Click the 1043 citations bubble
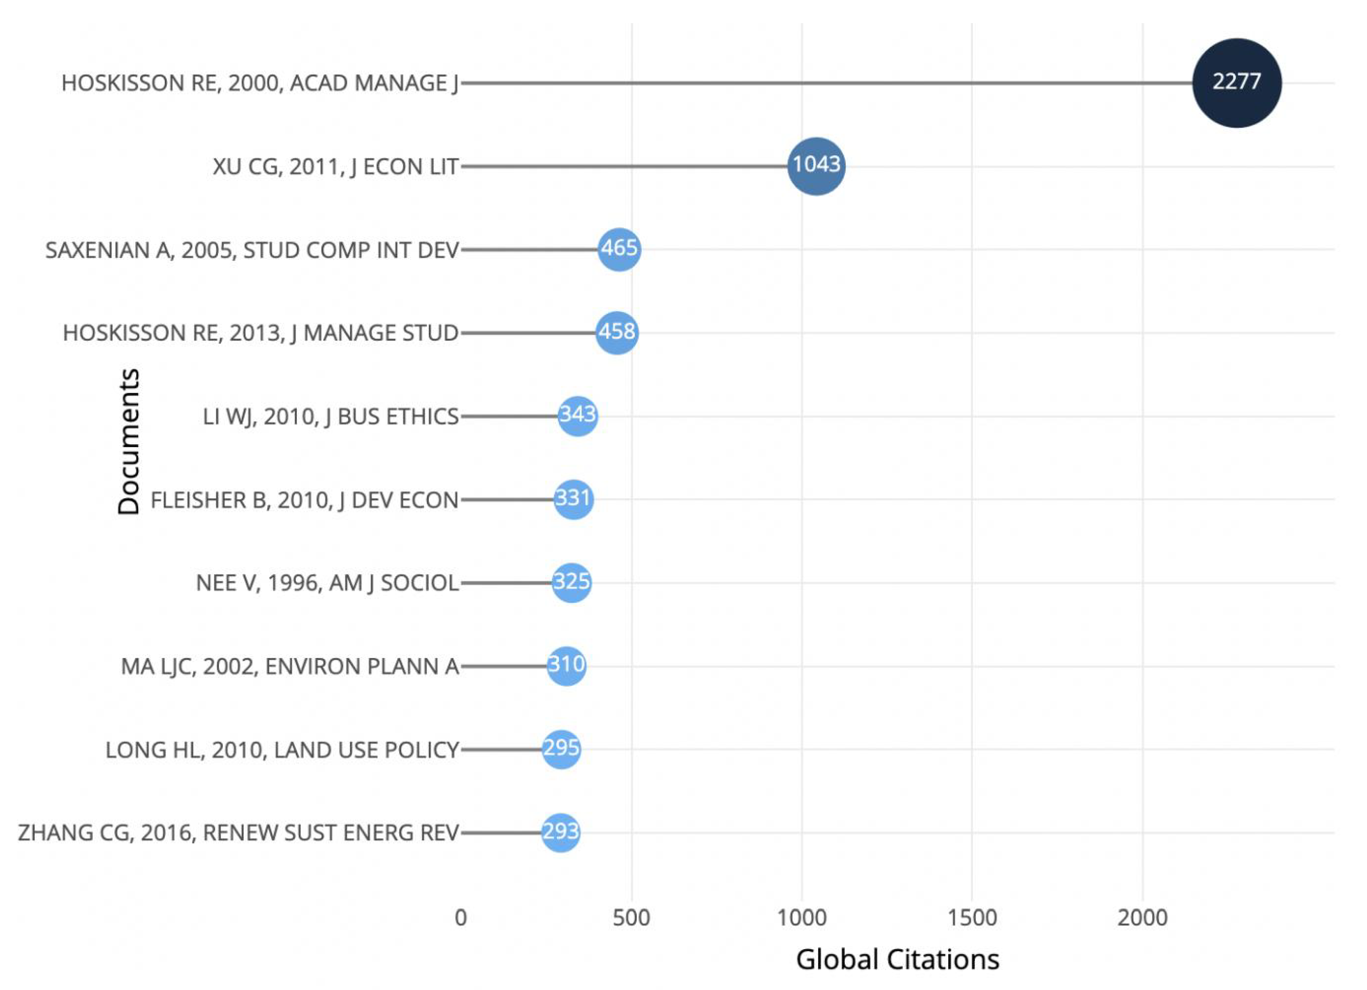Screen dimensions: 1367x990 (x=816, y=166)
